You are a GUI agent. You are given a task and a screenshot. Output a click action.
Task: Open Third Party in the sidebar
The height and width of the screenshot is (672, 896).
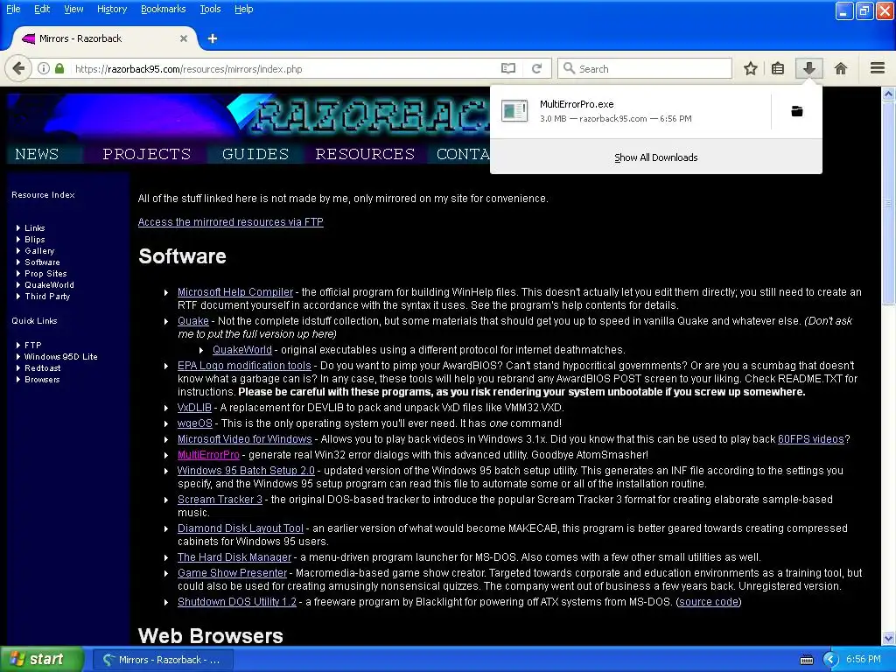coord(47,297)
